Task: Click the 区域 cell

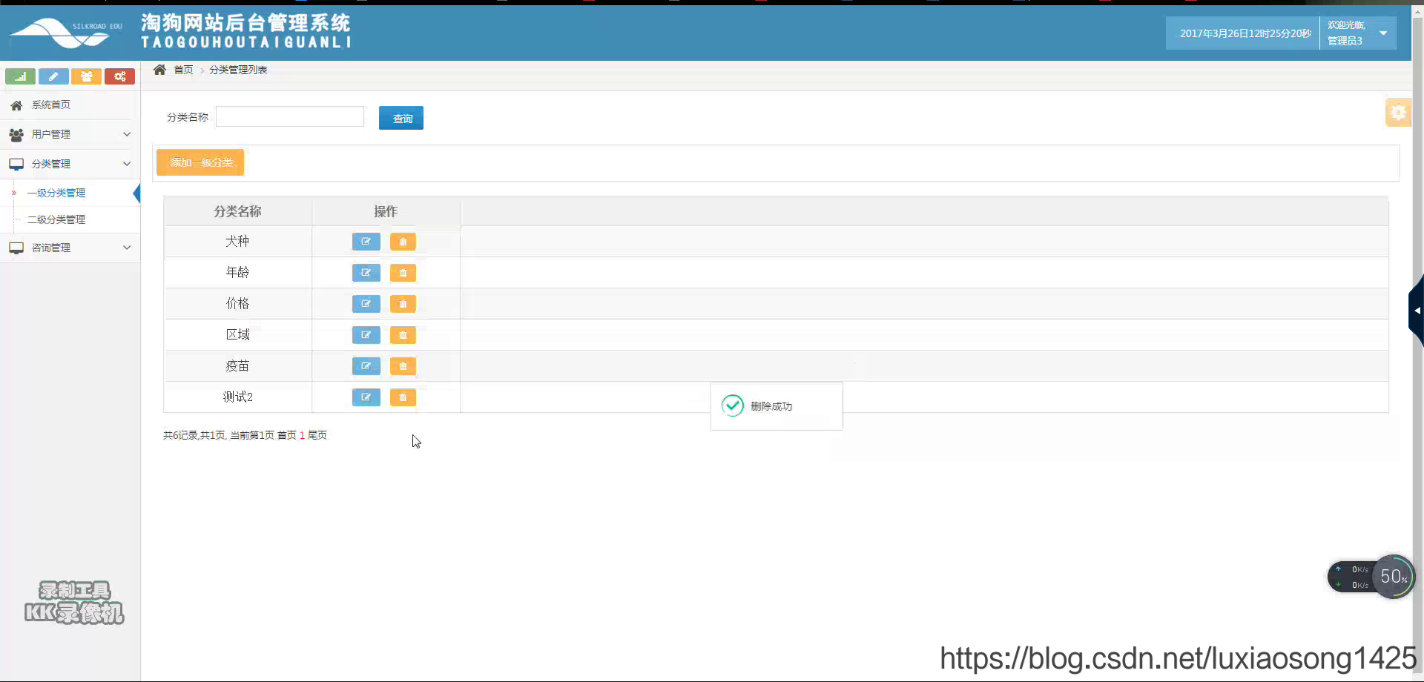Action: pyautogui.click(x=238, y=335)
